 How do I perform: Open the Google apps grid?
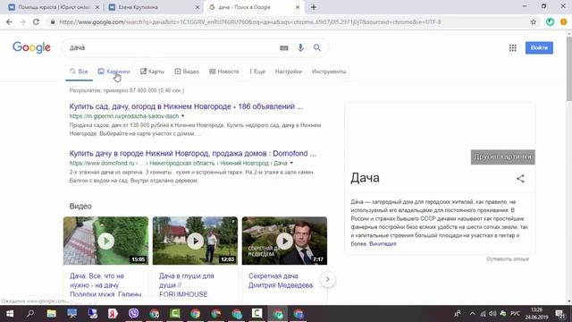tap(512, 47)
